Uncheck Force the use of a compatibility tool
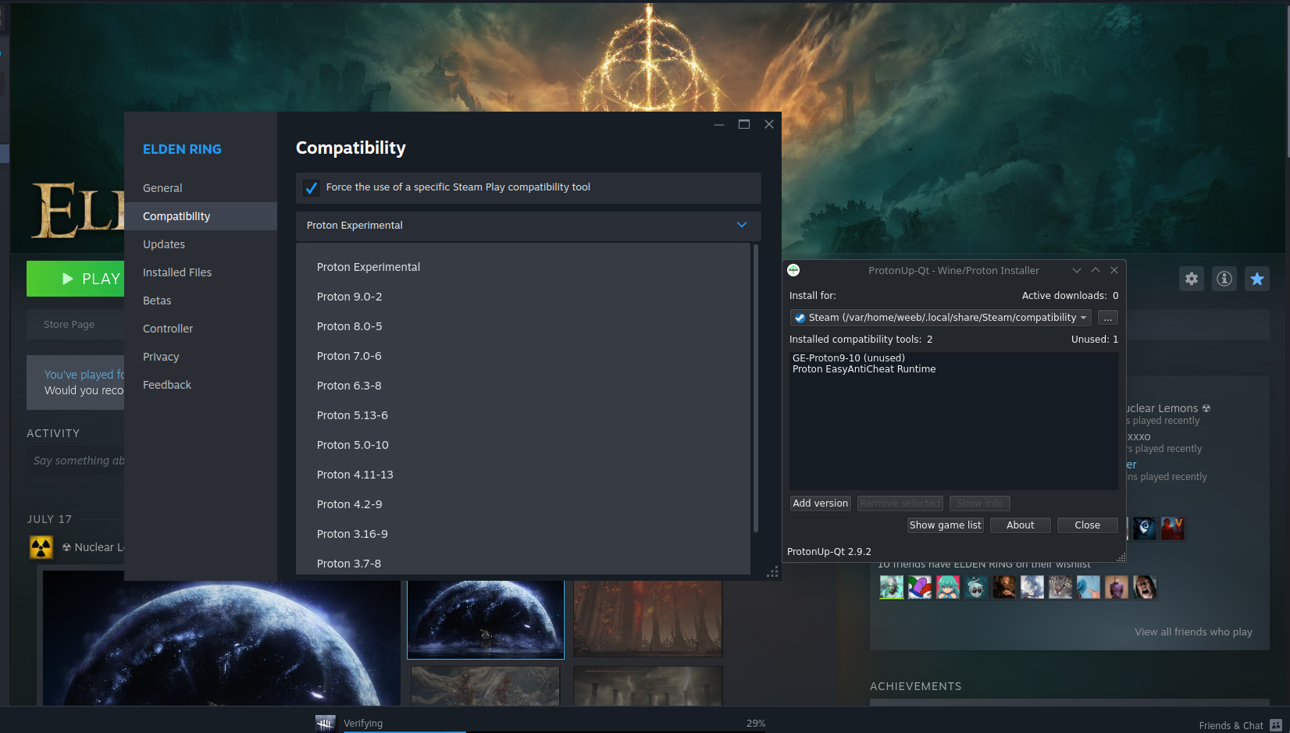Image resolution: width=1290 pixels, height=733 pixels. pyautogui.click(x=312, y=187)
